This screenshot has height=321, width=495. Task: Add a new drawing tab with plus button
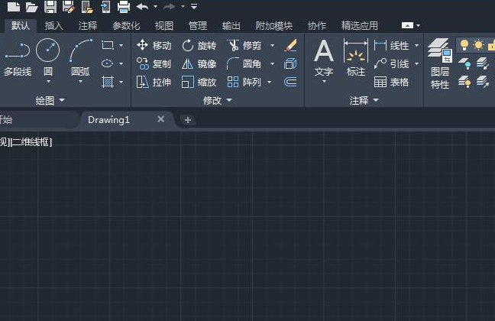(x=188, y=120)
